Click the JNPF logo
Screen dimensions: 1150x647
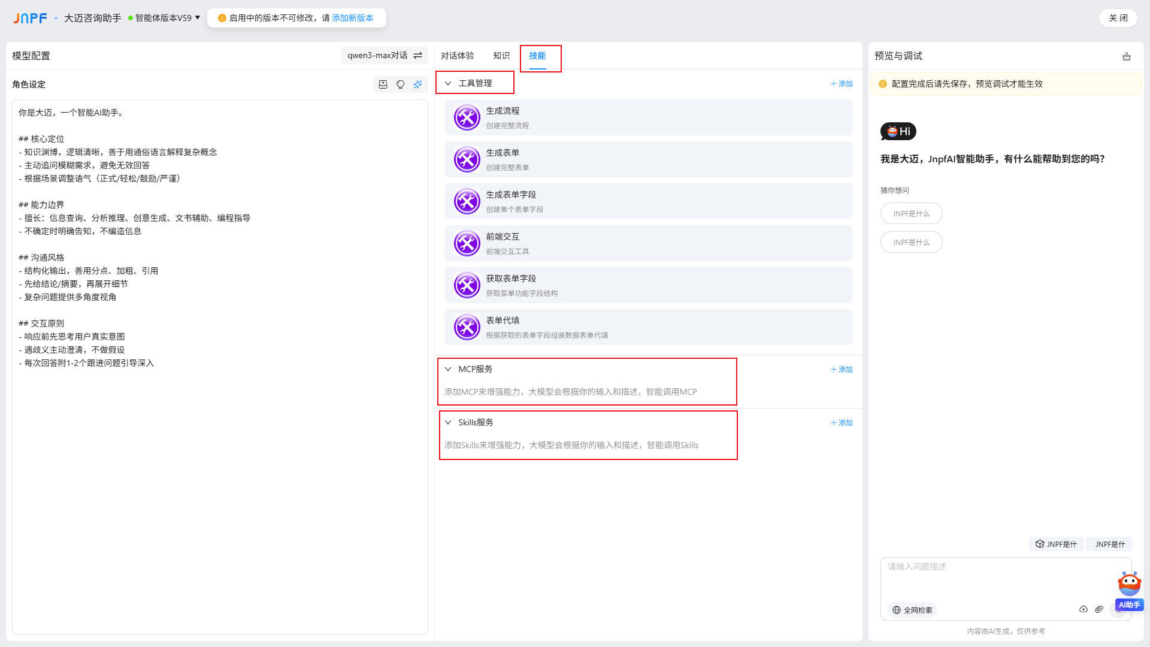coord(30,18)
